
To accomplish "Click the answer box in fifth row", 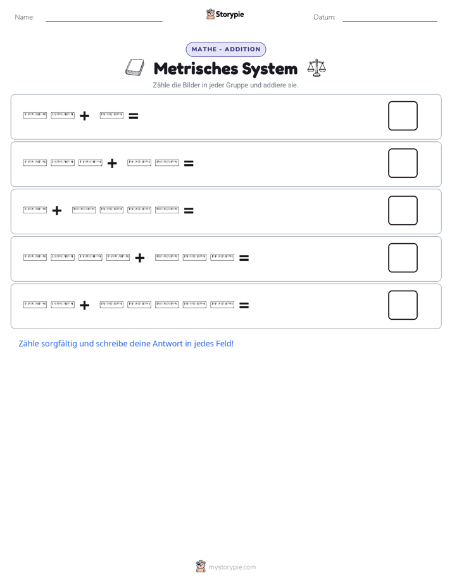I will tap(403, 305).
